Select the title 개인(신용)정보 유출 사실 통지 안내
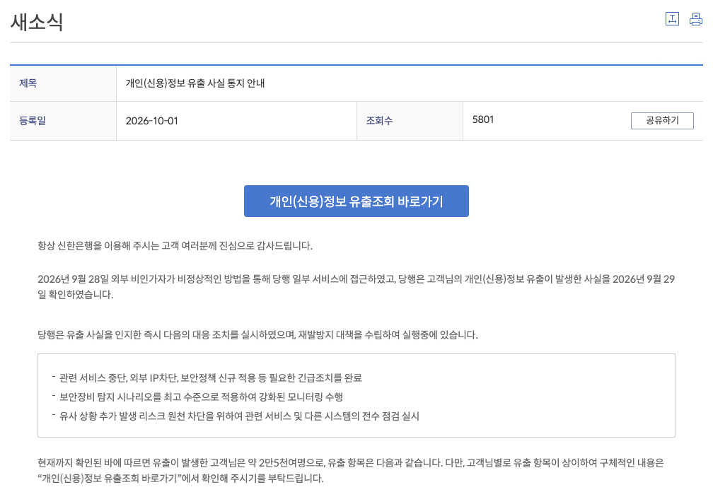 click(x=195, y=83)
